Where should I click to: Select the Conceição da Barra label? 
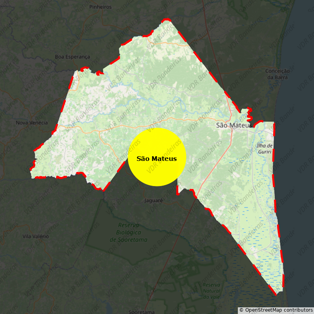click(x=277, y=74)
